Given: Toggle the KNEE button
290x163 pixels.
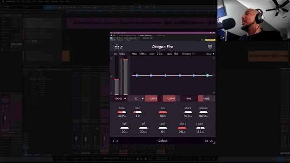Looking at the screenshot, I should point(207,99).
